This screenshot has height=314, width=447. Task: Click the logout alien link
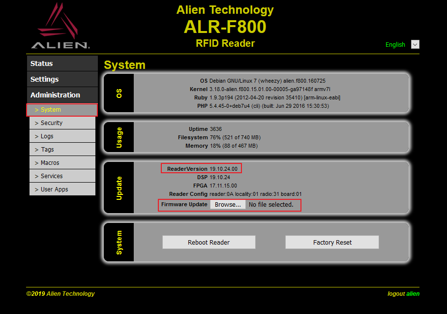(x=403, y=294)
